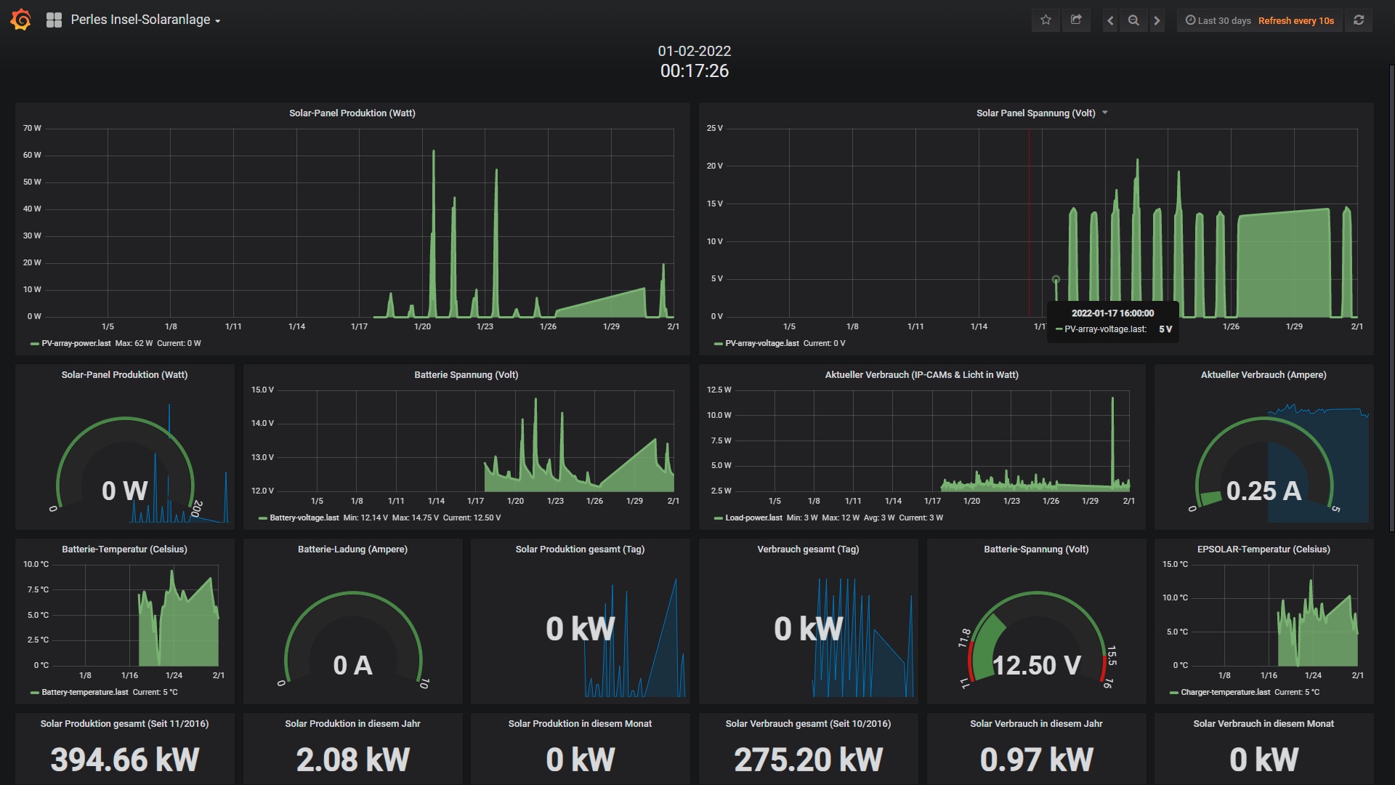The width and height of the screenshot is (1395, 785).
Task: Toggle PV-array-voltage.last legend series
Action: tap(761, 343)
